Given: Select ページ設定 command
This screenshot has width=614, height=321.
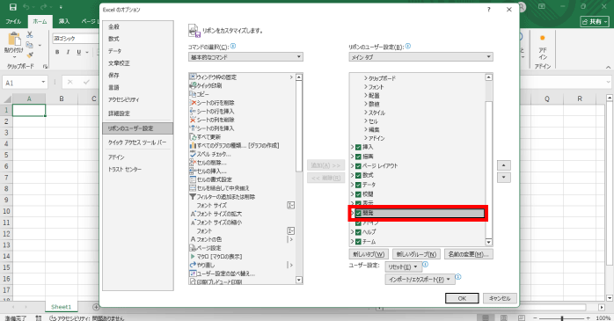Looking at the screenshot, I should (x=241, y=248).
